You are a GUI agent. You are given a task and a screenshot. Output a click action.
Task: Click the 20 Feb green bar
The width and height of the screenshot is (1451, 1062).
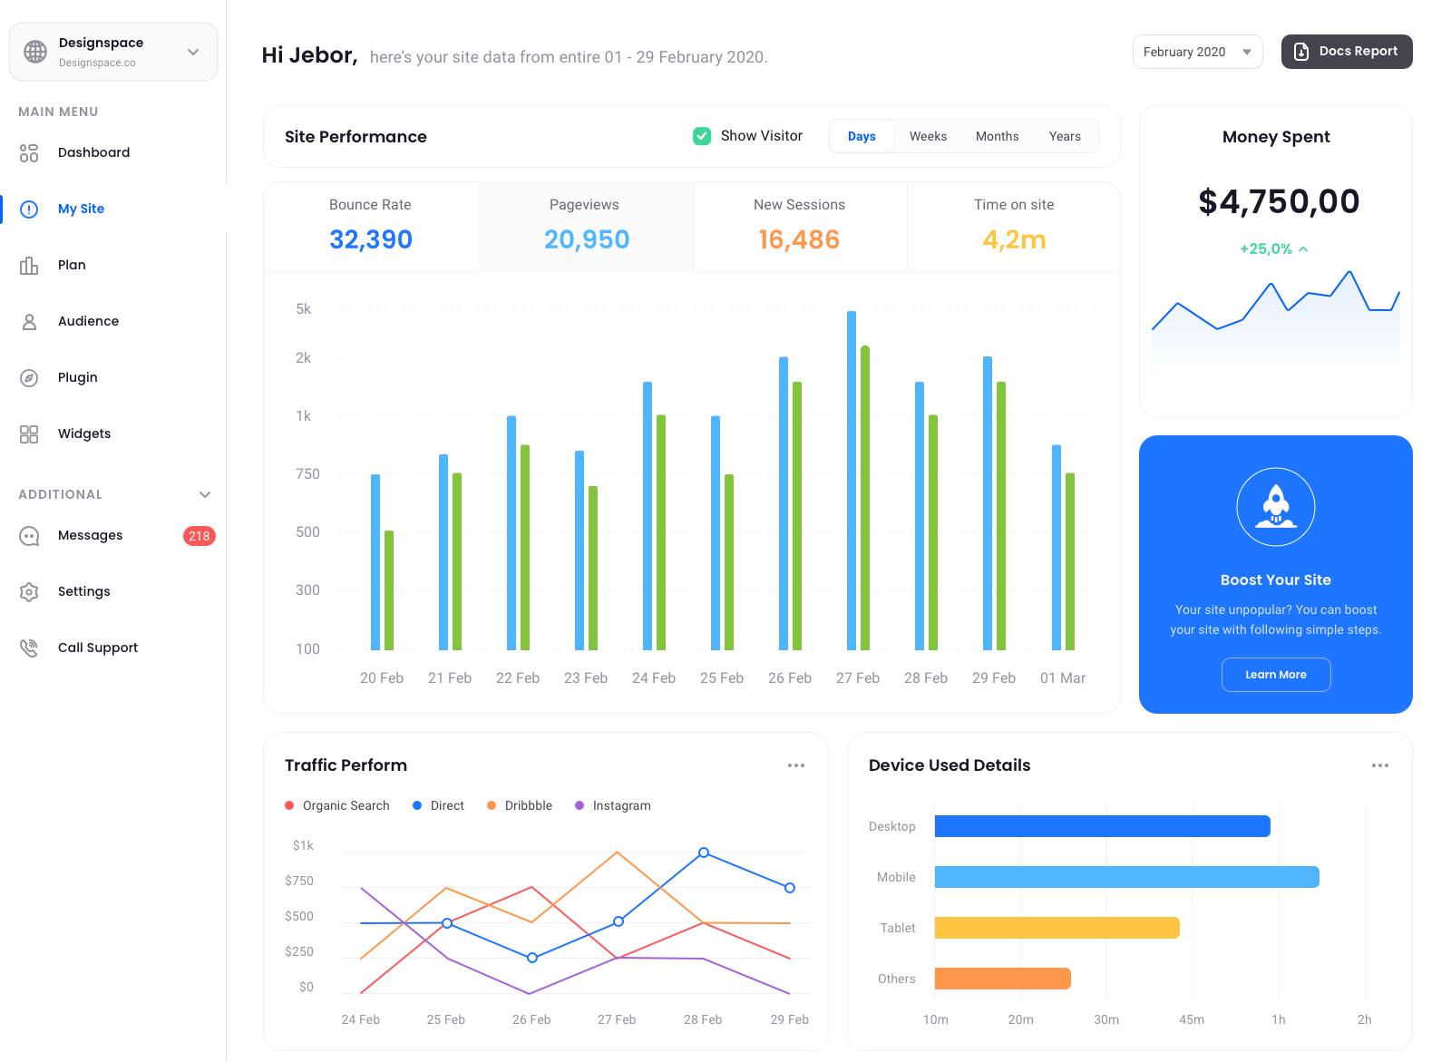(x=389, y=590)
